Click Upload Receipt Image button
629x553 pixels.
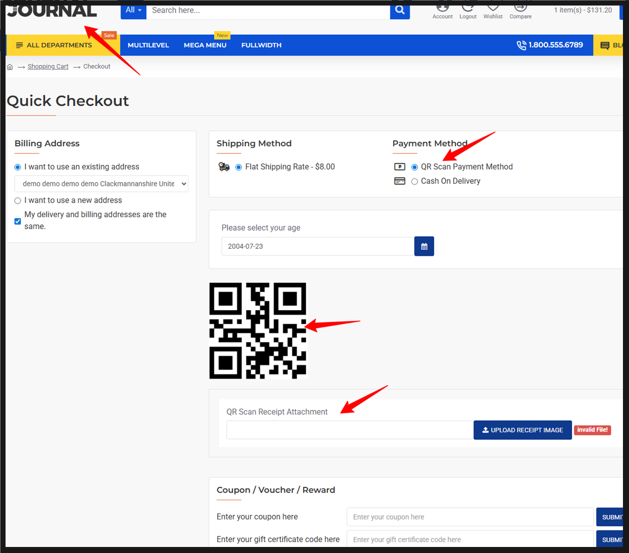pyautogui.click(x=522, y=430)
